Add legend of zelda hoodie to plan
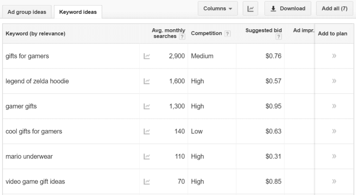The width and height of the screenshot is (356, 195). 334,81
